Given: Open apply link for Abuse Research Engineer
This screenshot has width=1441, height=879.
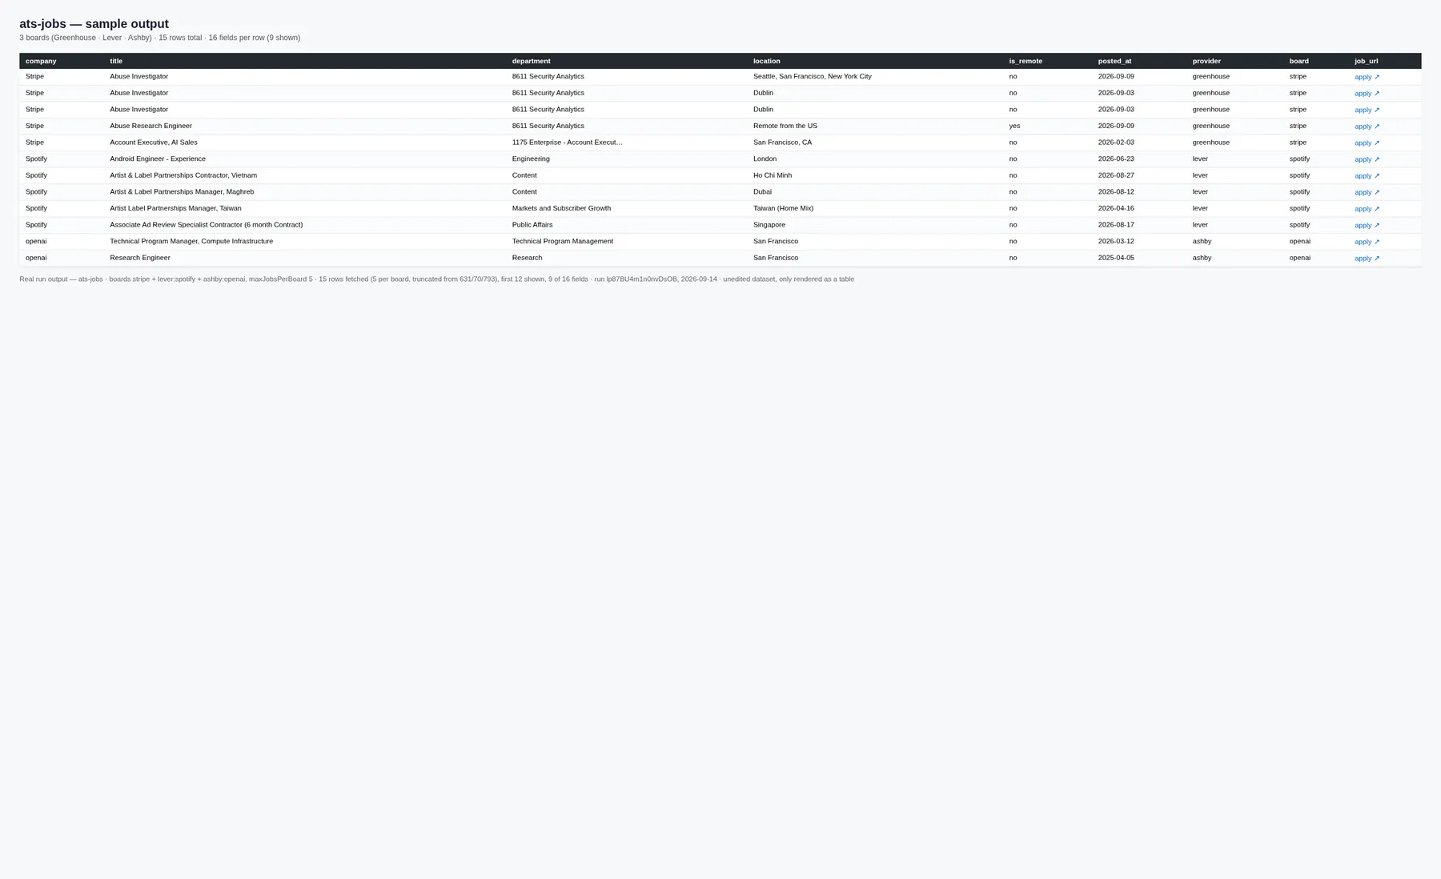Looking at the screenshot, I should coord(1367,126).
